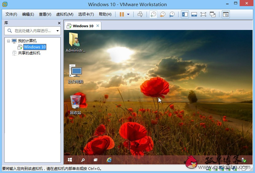This screenshot has height=173, width=255.
Task: Collapse the 我的计算机 tree node
Action: (x=9, y=41)
